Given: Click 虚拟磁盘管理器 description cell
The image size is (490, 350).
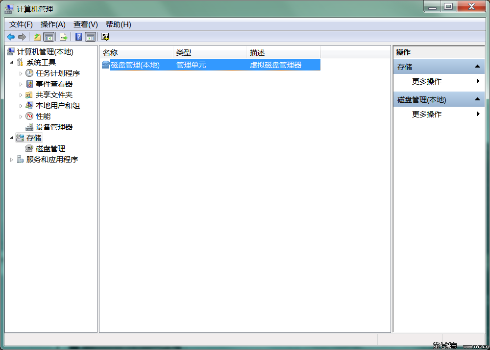Looking at the screenshot, I should [x=275, y=65].
